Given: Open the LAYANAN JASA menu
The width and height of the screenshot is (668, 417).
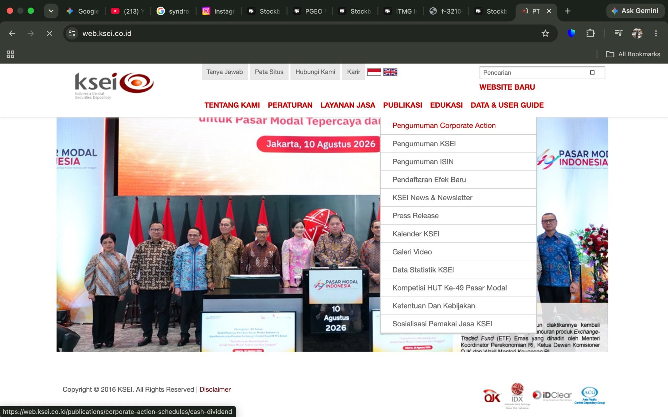Looking at the screenshot, I should click(348, 105).
